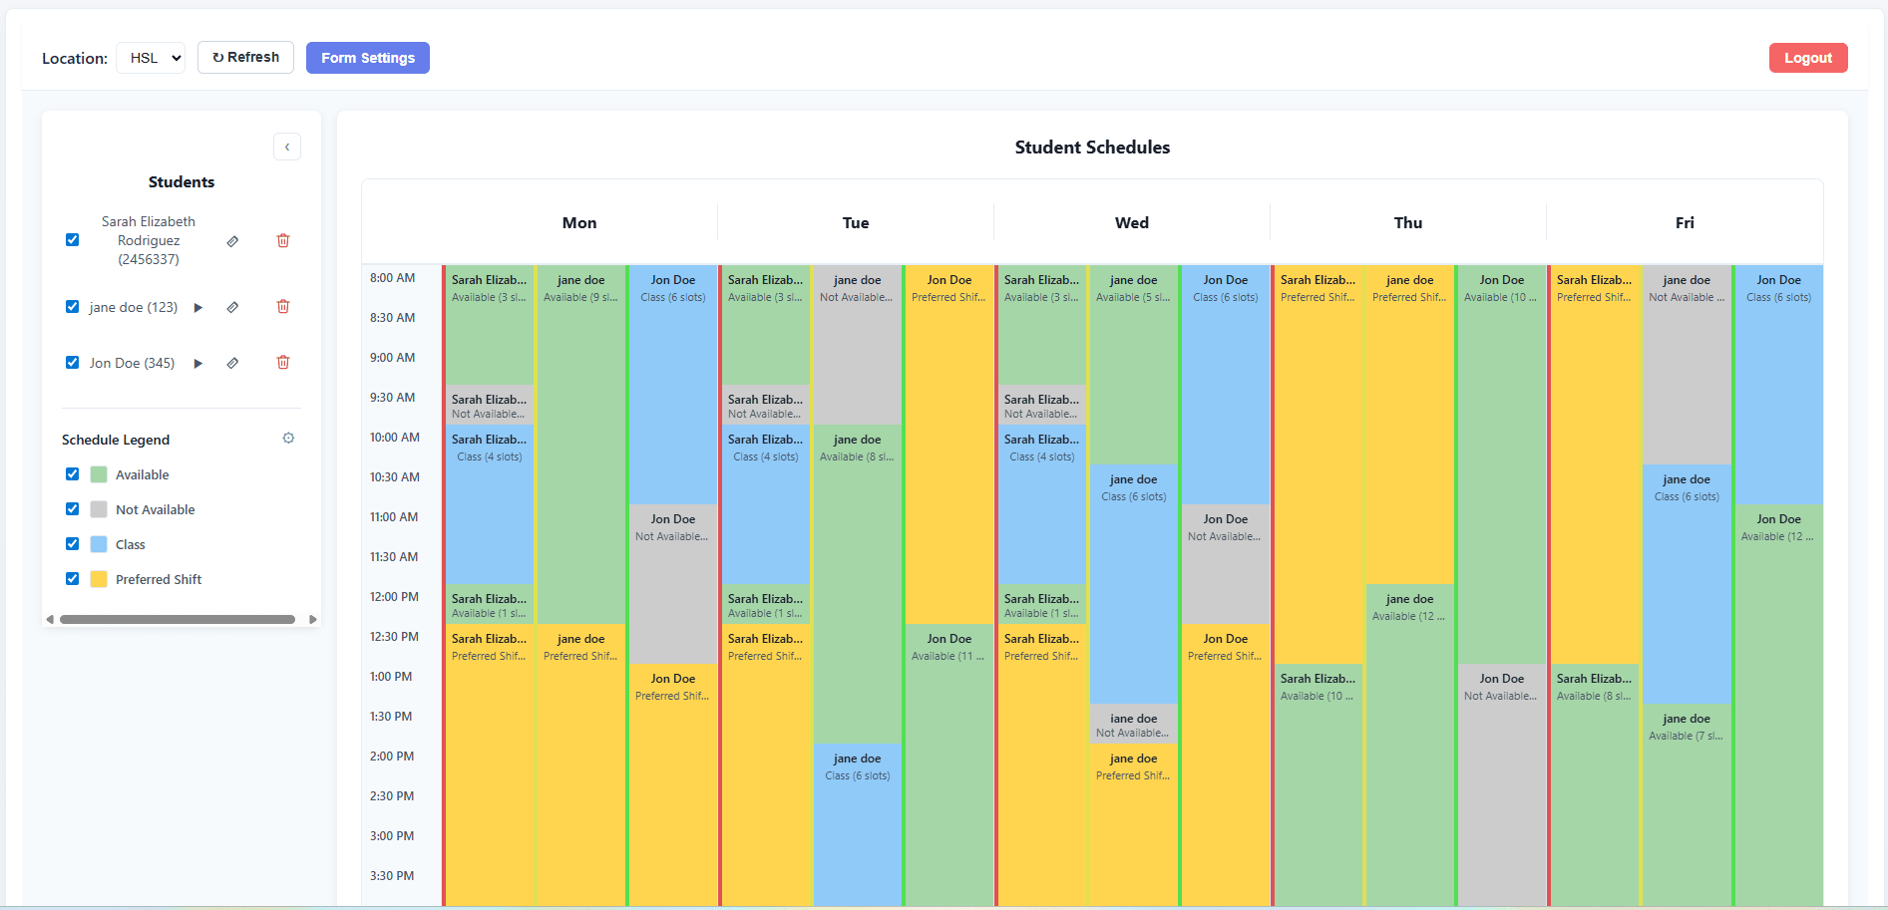This screenshot has height=910, width=1888.
Task: Edit Sarah Elizabeth Rodriguez with the pencil icon
Action: [232, 241]
